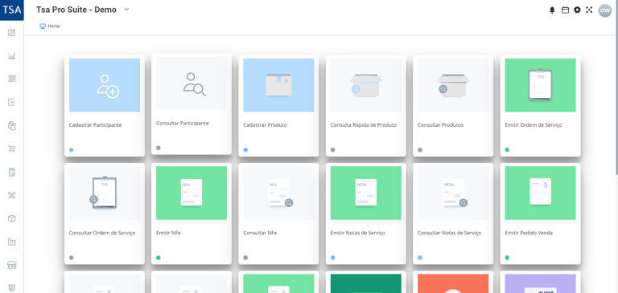Open the Consultar Ordem de Serviço image
The width and height of the screenshot is (618, 293).
(105, 193)
